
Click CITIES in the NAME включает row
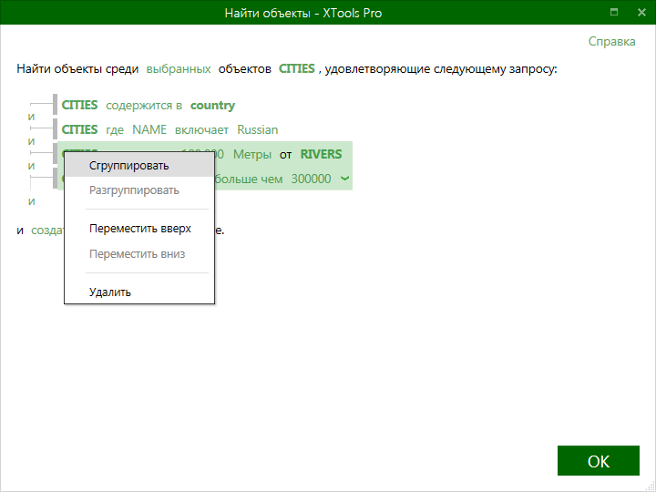(x=79, y=129)
